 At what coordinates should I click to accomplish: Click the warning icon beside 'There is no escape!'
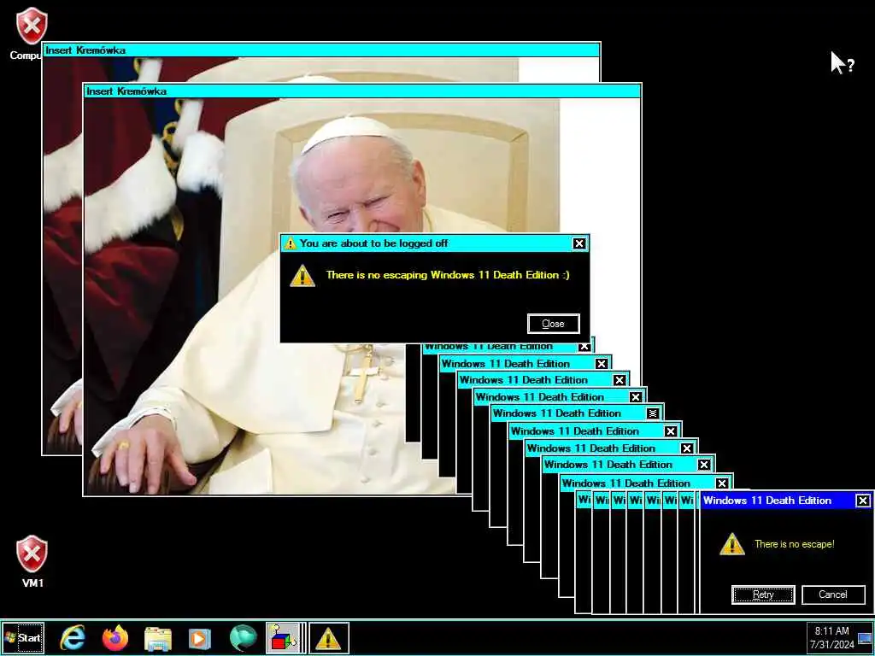pyautogui.click(x=732, y=544)
